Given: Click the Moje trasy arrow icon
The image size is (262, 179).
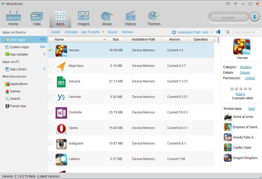Looking at the screenshot, I should tap(61, 66).
